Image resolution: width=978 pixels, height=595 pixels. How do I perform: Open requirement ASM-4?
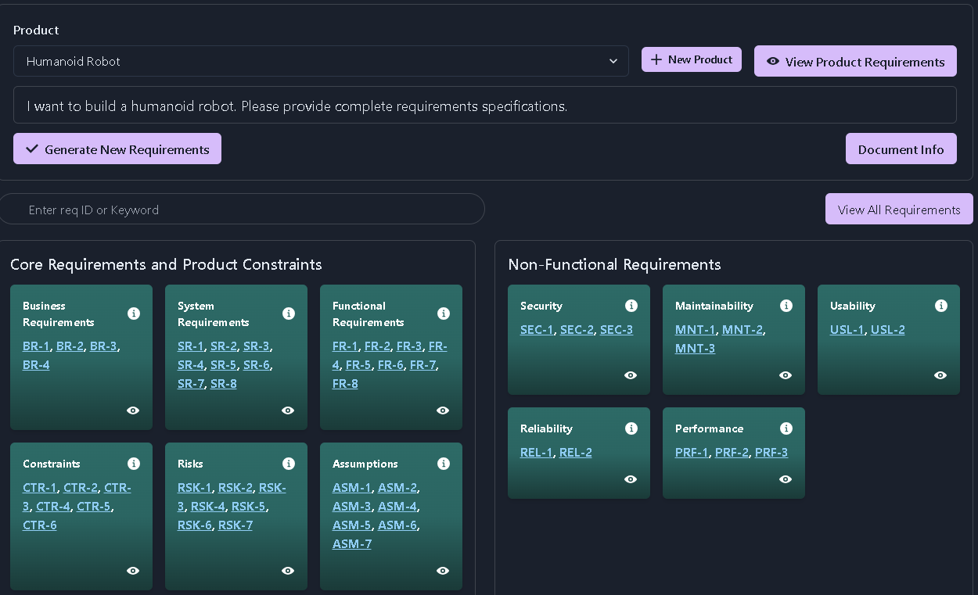pos(397,506)
